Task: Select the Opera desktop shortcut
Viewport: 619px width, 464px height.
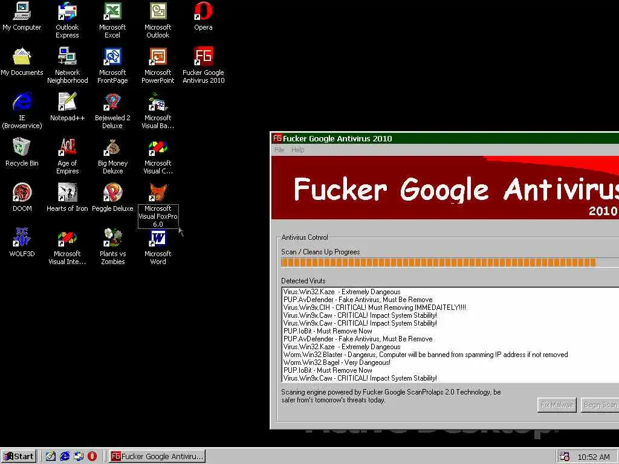Action: point(203,16)
